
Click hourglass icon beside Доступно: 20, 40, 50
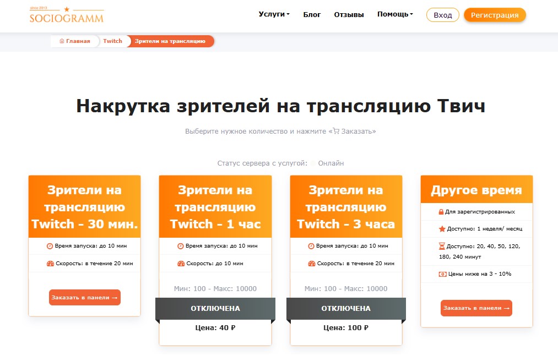click(442, 246)
